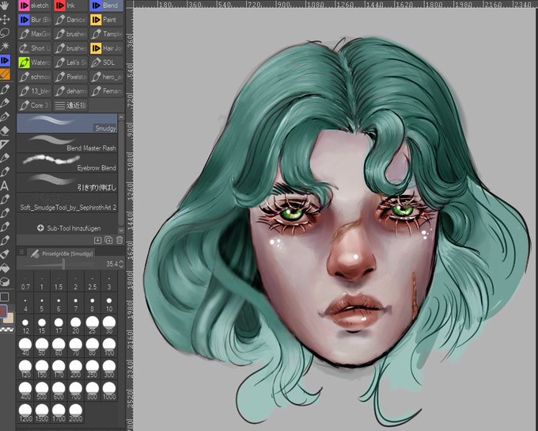Select the Blend Master Flash brush
The image size is (538, 431).
point(67,143)
